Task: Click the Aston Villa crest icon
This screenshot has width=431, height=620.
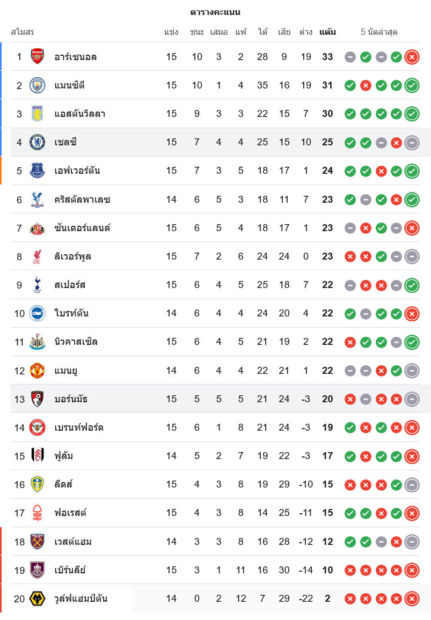Action: [x=37, y=114]
